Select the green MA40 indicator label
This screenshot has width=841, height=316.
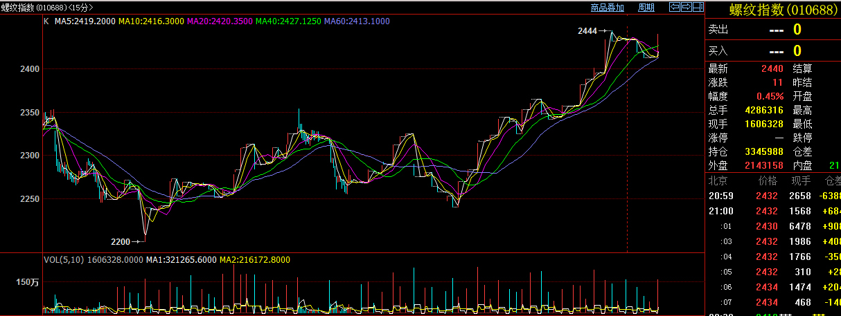288,21
